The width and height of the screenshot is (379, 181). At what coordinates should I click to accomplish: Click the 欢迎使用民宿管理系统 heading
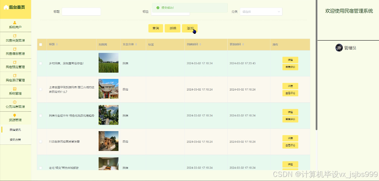(x=349, y=11)
